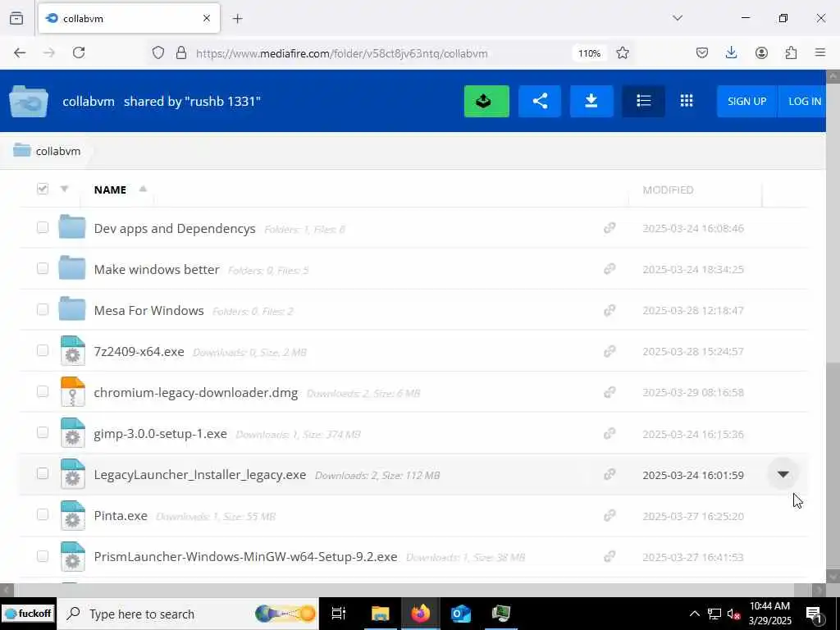
Task: Copy link icon for Dev apps and Dependencys
Action: click(x=609, y=228)
